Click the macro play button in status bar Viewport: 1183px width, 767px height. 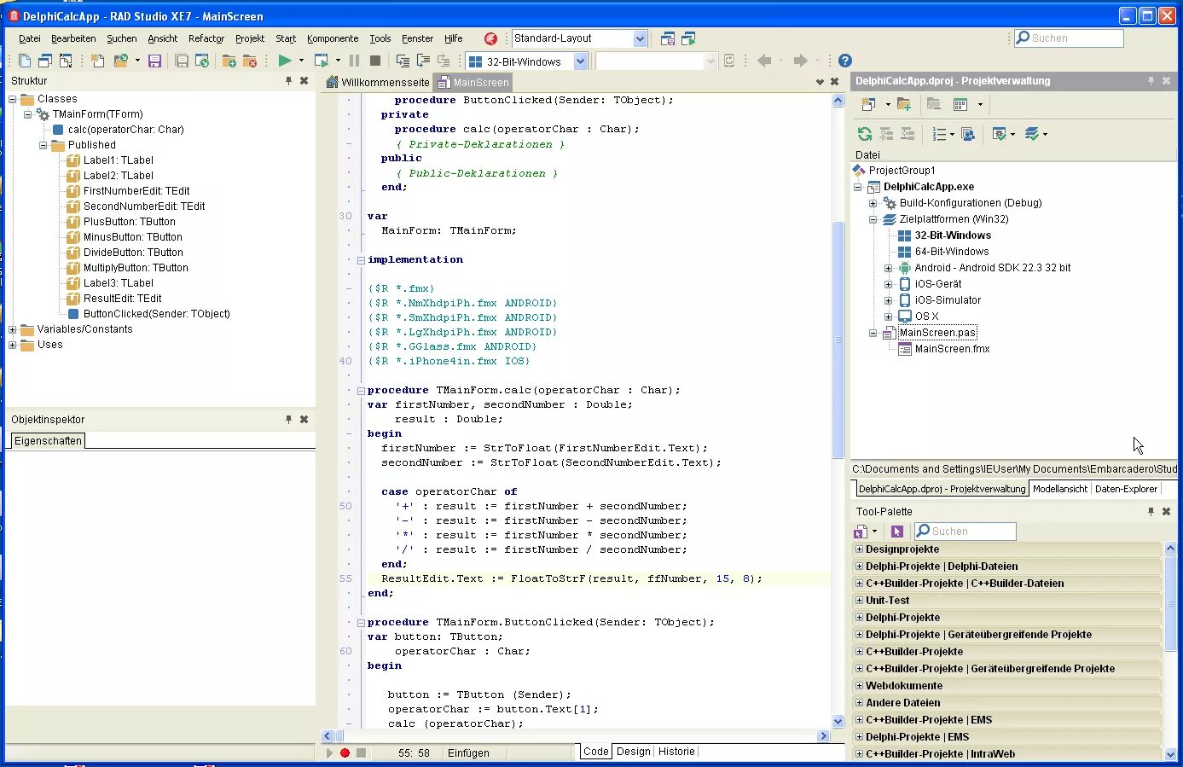[328, 752]
